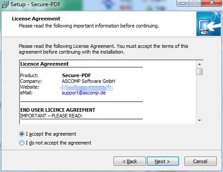Click the license text scrollbar thumb
Viewport: 223px width, 172px height.
coord(200,71)
